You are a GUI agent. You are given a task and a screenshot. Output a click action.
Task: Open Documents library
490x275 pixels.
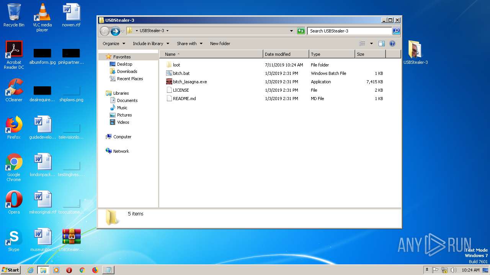tap(127, 100)
